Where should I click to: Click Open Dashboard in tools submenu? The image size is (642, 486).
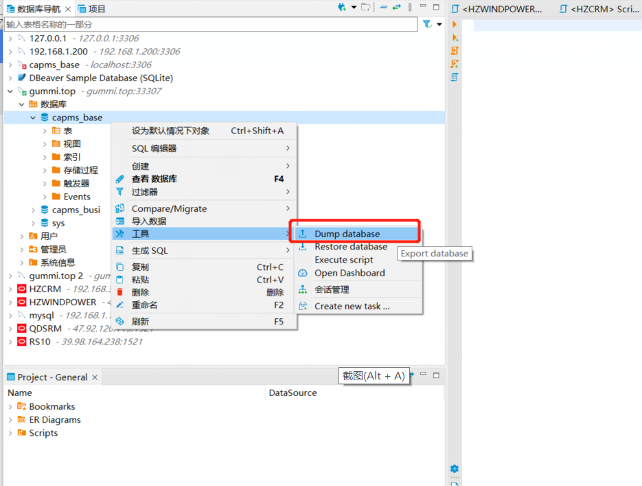[349, 273]
